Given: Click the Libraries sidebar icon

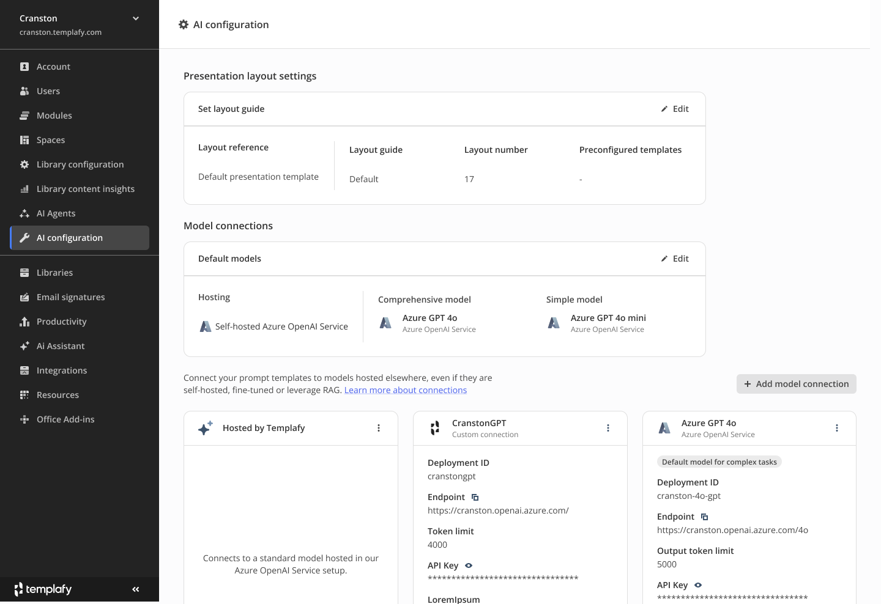Looking at the screenshot, I should (24, 273).
